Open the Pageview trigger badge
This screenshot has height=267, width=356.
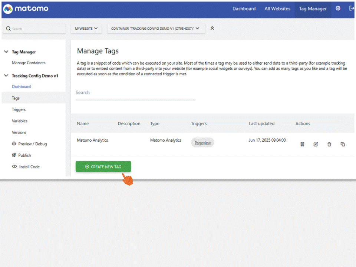[202, 142]
